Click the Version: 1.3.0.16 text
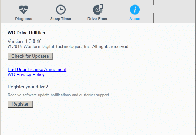The image size is (196, 135). pos(25,41)
